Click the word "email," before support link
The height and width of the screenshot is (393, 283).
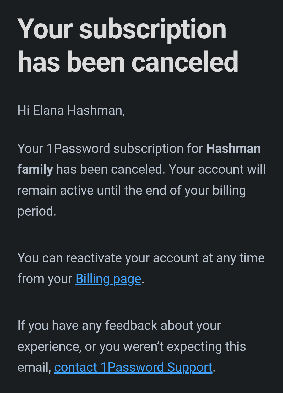tap(34, 368)
